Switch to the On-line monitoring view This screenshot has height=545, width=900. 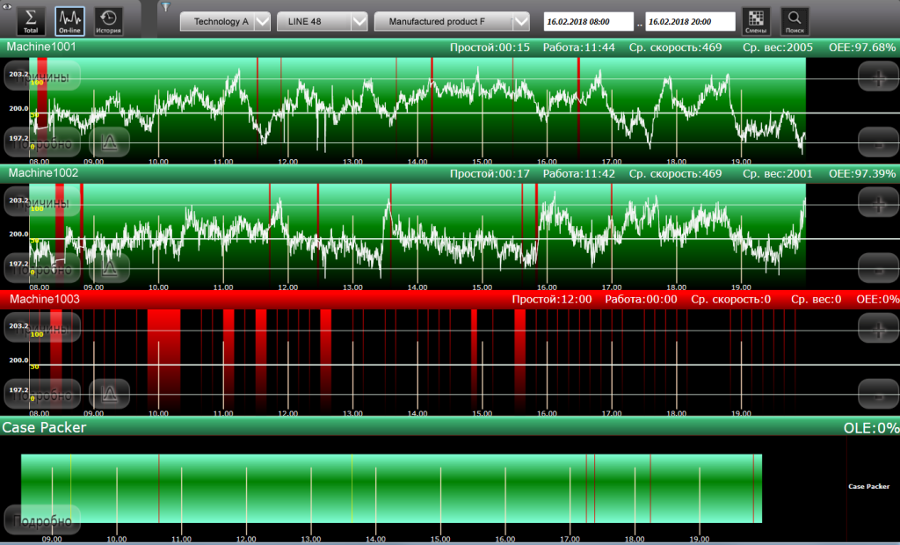tap(69, 20)
